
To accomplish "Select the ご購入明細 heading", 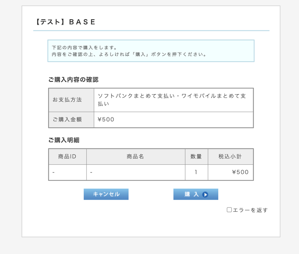I will 64,140.
